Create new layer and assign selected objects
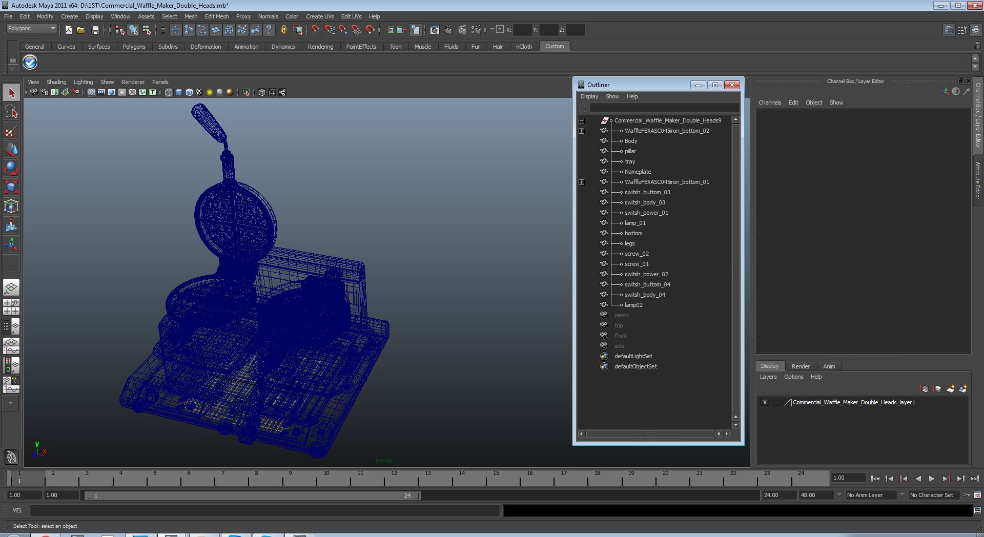This screenshot has width=984, height=537. click(x=963, y=389)
